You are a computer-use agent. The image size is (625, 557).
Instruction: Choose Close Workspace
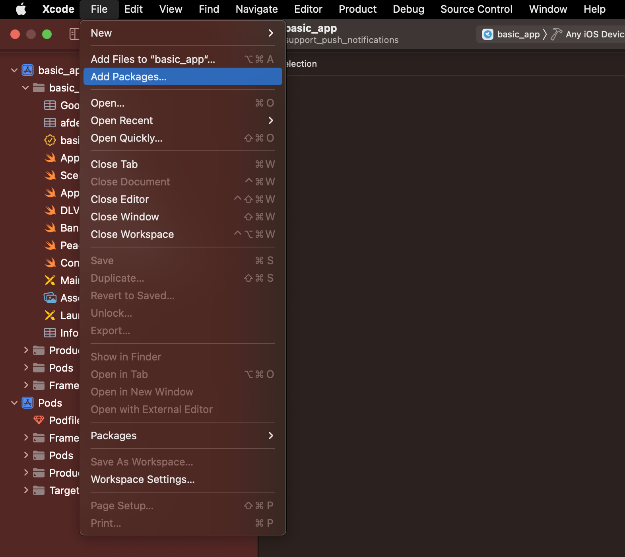[183, 234]
